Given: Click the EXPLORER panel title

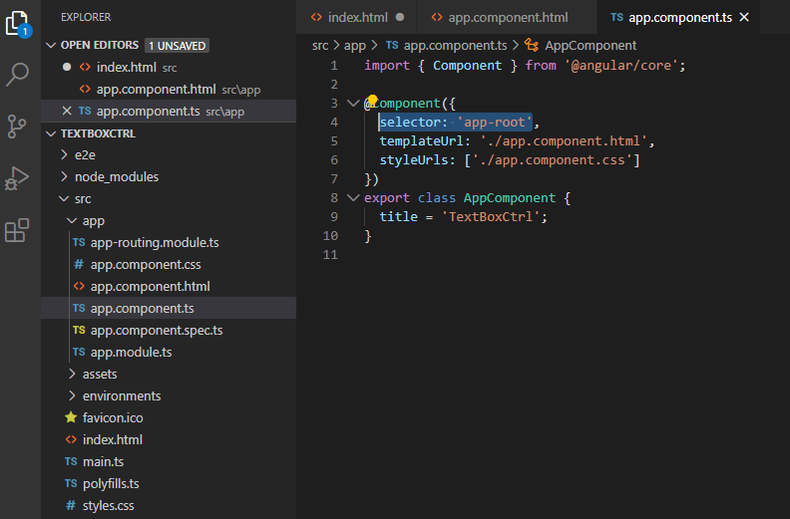Looking at the screenshot, I should pyautogui.click(x=86, y=17).
